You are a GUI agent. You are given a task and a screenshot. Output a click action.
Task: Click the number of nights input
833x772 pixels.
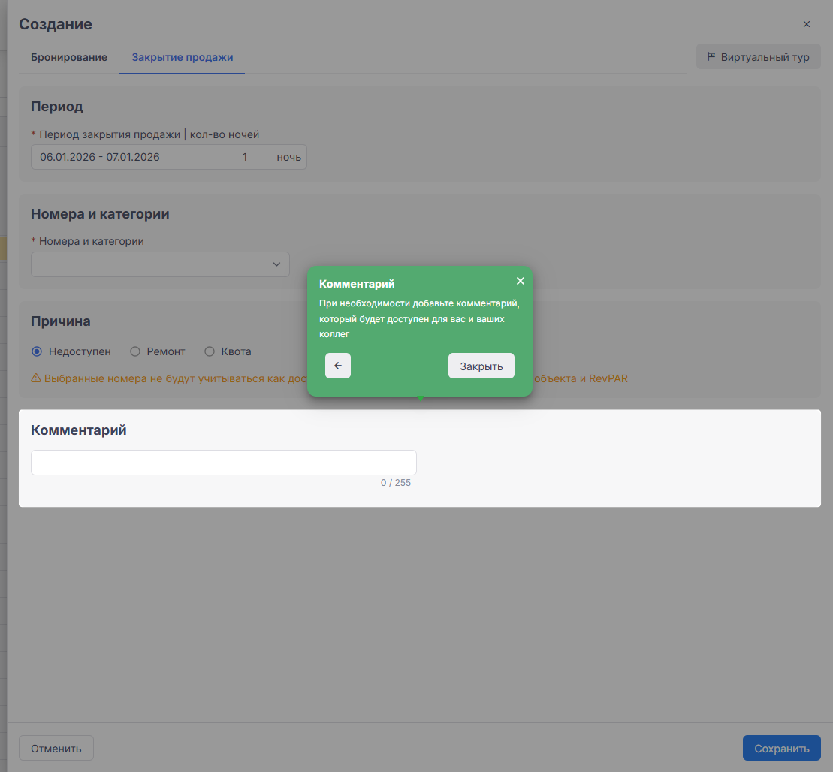254,157
